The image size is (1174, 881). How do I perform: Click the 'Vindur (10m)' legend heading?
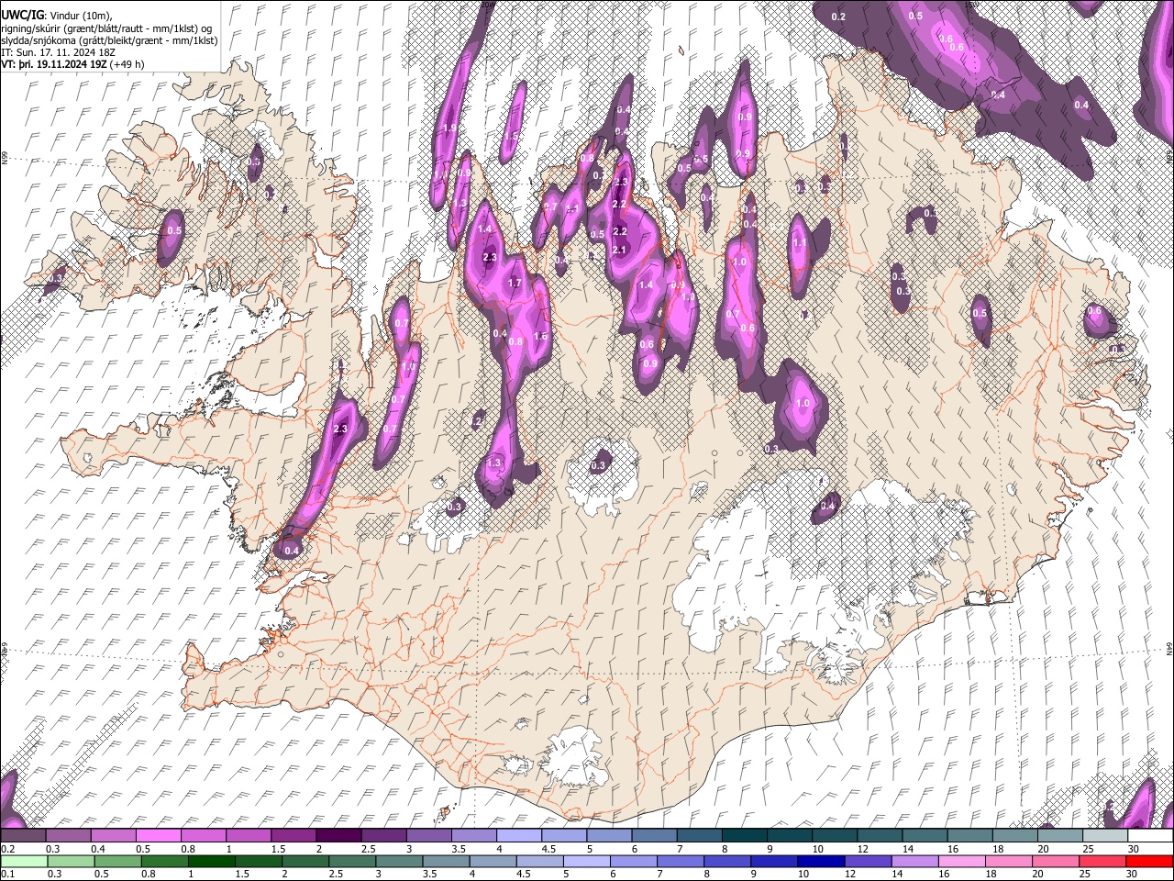pos(80,16)
